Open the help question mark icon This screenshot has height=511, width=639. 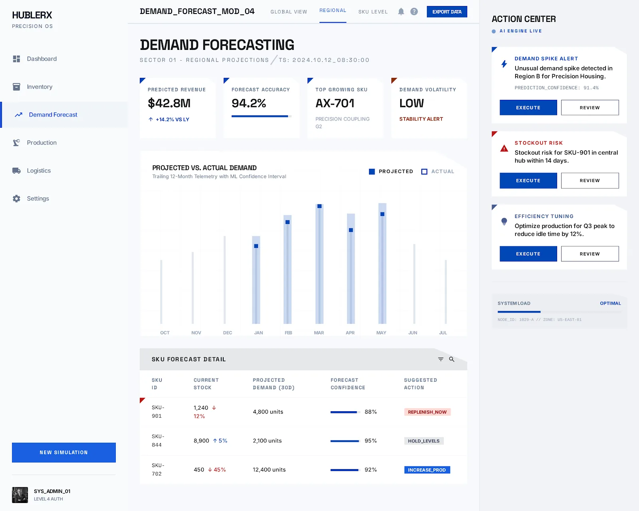(414, 12)
